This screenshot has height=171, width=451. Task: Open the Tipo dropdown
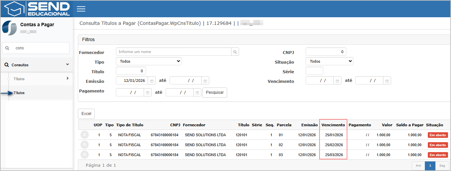(148, 61)
